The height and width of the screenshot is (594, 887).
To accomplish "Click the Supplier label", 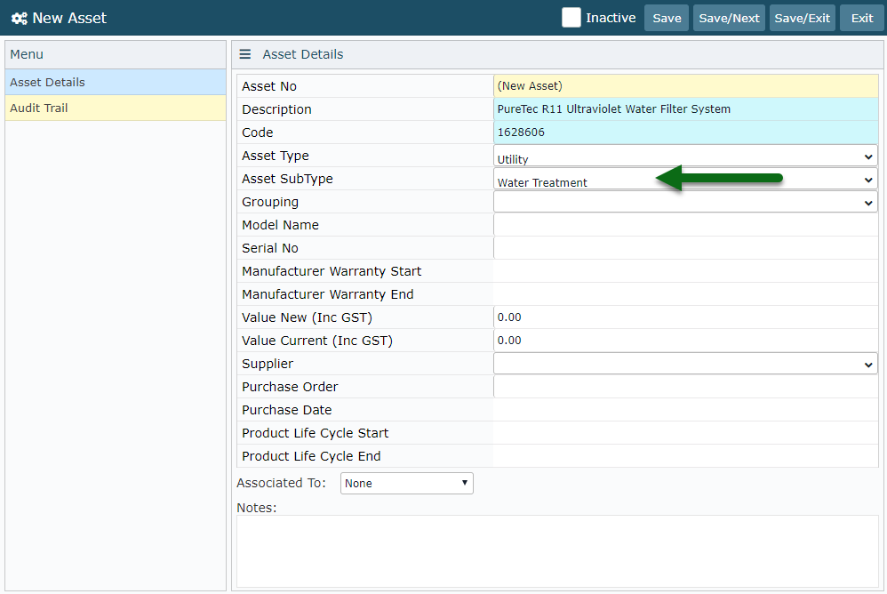I will coord(268,364).
